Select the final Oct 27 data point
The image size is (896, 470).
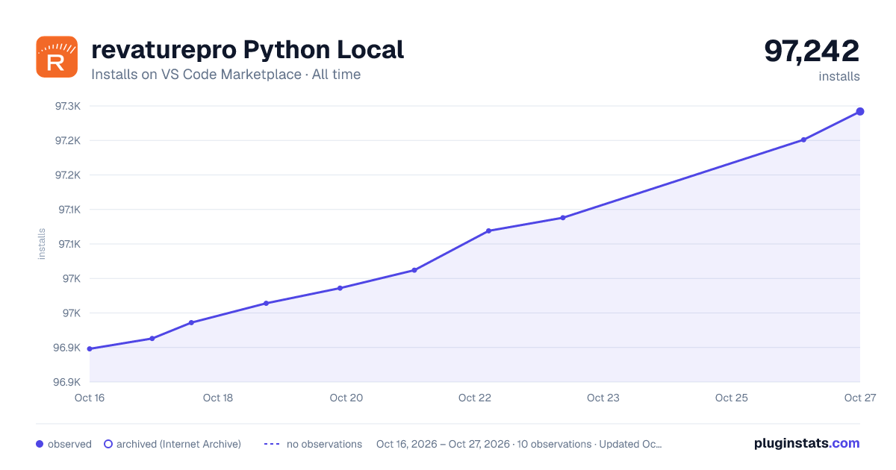(x=860, y=112)
